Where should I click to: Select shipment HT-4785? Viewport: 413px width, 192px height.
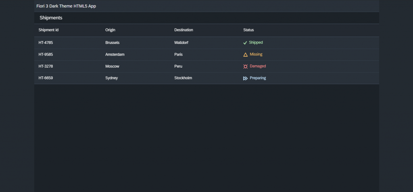[x=46, y=42]
